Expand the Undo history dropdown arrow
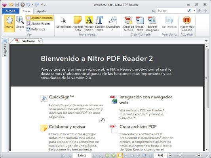This screenshot has width=211, height=158. [32, 5]
